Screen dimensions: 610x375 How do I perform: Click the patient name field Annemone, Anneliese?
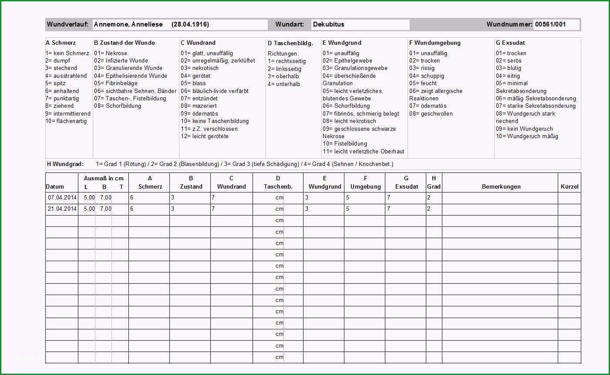pyautogui.click(x=180, y=25)
